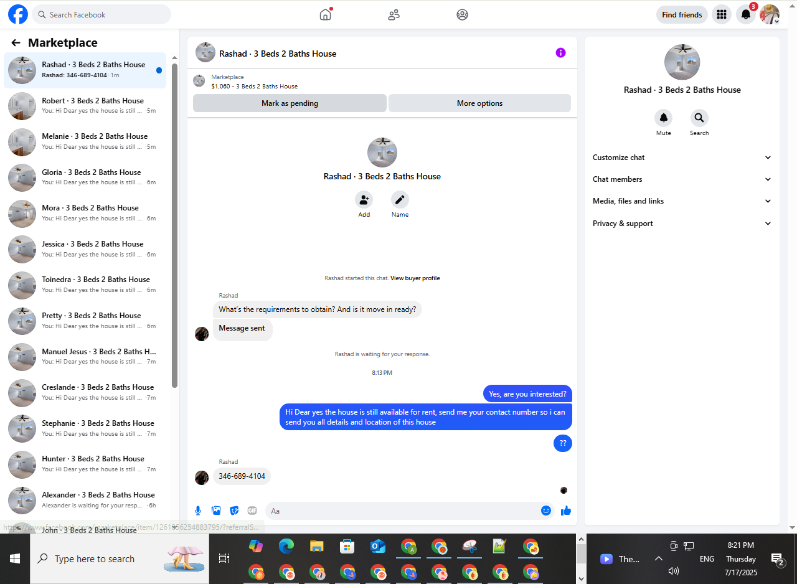Click the Facebook logo
Image resolution: width=797 pixels, height=584 pixels.
[18, 14]
